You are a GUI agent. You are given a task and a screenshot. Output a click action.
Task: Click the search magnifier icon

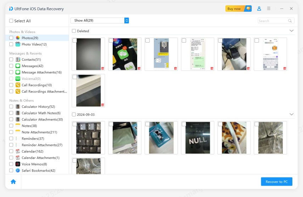click(290, 21)
